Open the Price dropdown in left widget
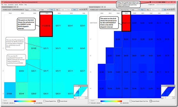The width and height of the screenshot is (178, 107). (37, 10)
